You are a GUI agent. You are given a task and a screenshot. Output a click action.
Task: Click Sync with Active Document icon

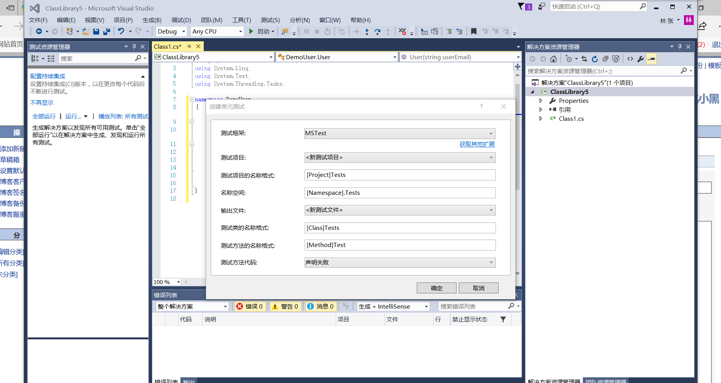point(584,59)
